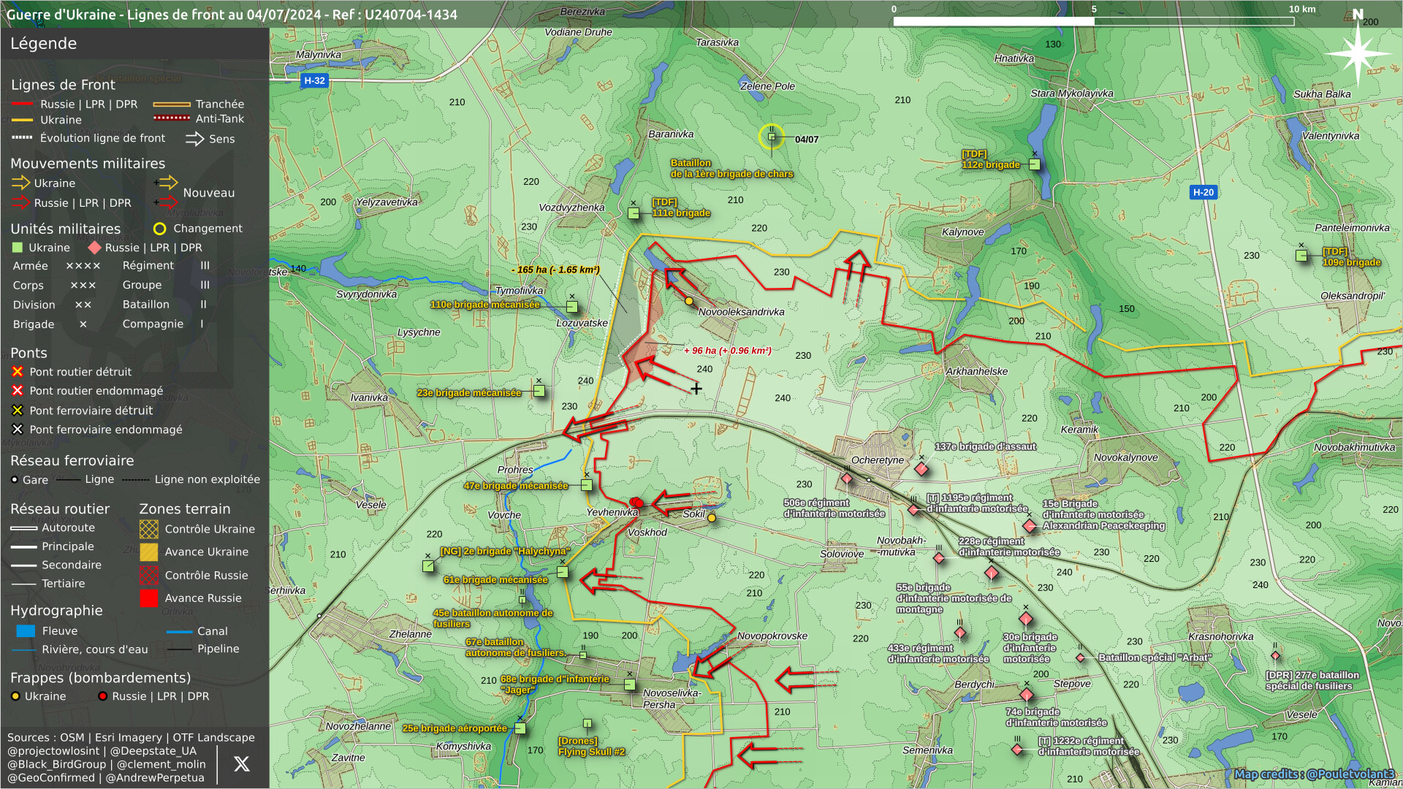Select the 47e brigade mécanisée green unit square
Image resolution: width=1403 pixels, height=789 pixels.
pyautogui.click(x=586, y=485)
